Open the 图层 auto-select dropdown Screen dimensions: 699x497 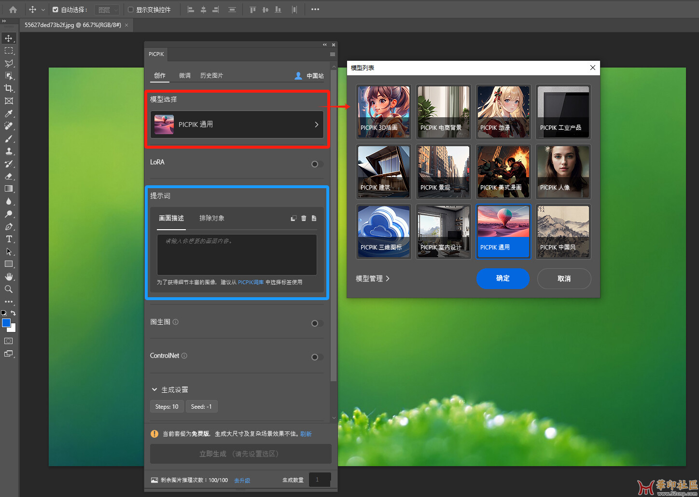[107, 10]
